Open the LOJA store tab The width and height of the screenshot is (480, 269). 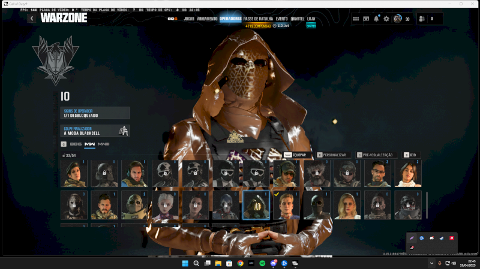point(311,19)
